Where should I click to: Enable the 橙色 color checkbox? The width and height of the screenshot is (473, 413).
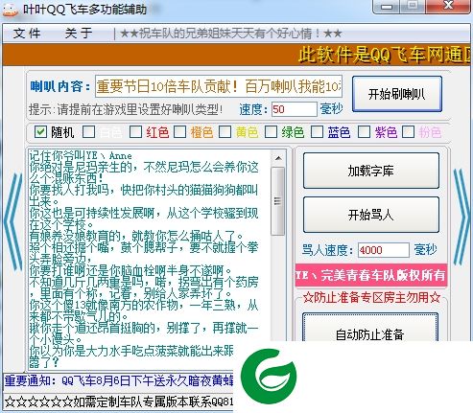[180, 131]
